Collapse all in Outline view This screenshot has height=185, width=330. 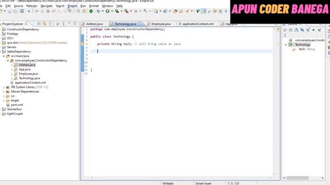[291, 30]
